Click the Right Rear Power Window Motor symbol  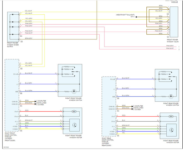tap(171, 117)
